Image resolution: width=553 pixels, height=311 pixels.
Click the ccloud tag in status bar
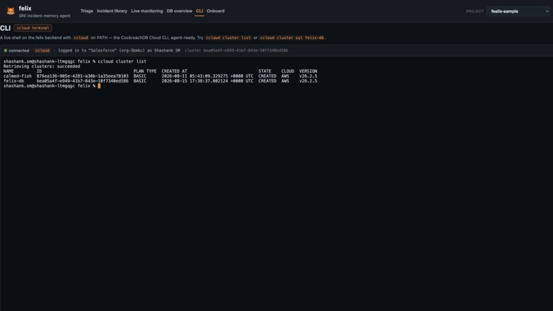click(x=43, y=51)
